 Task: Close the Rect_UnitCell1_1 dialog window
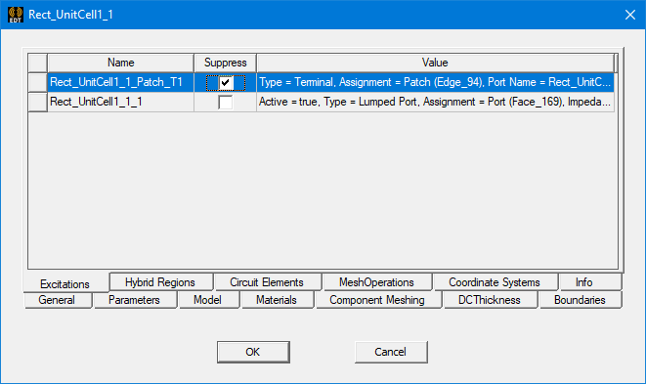630,15
